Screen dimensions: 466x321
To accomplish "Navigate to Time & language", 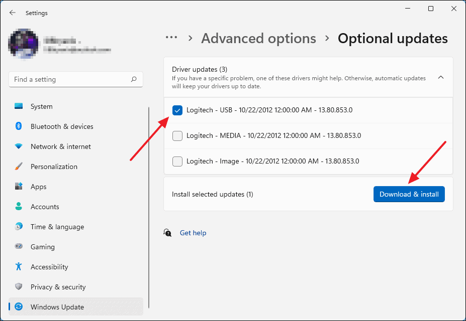I will click(57, 227).
